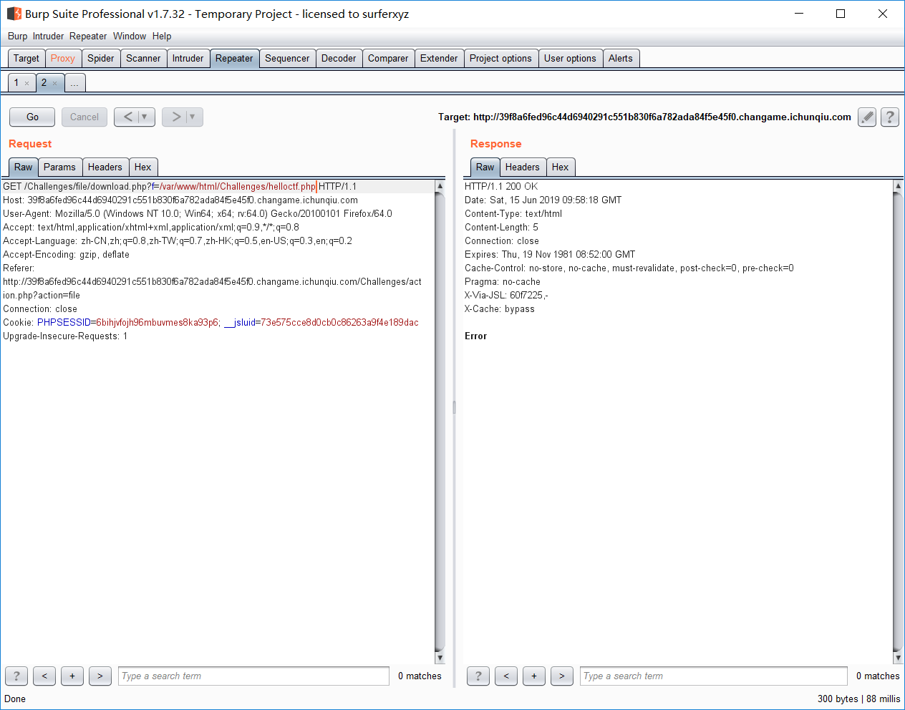The image size is (905, 710).
Task: Expand the back history dropdown arrow
Action: (145, 117)
